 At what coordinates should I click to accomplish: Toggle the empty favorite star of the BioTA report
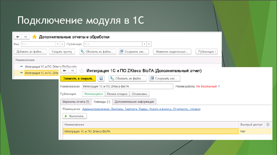click(82, 71)
